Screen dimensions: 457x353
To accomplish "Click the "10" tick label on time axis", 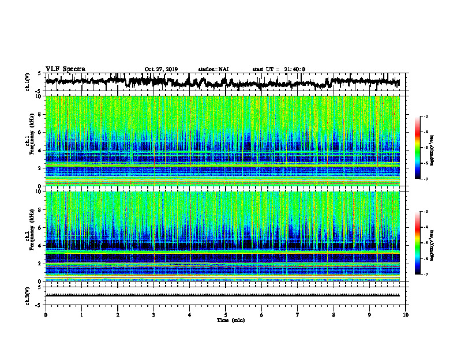I will pyautogui.click(x=406, y=315).
